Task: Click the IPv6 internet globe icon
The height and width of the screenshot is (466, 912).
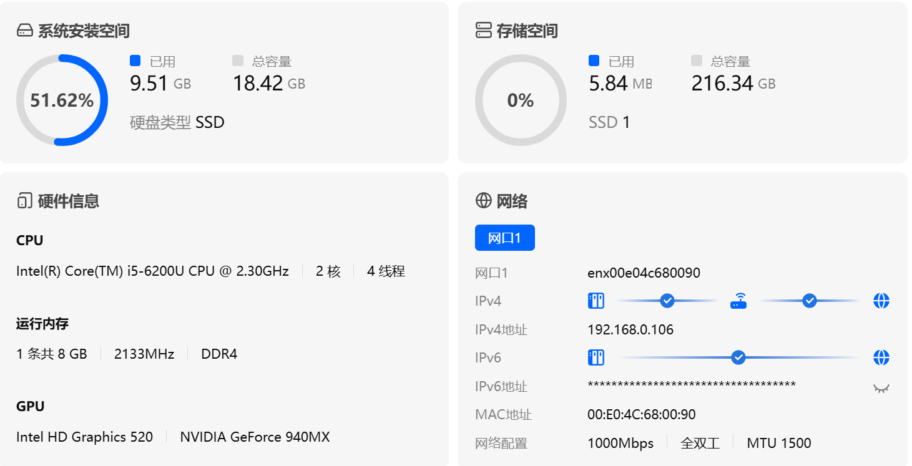Action: tap(881, 357)
